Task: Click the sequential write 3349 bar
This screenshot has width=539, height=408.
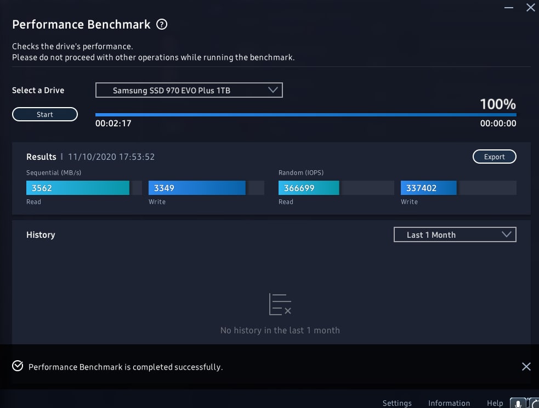Action: 206,188
